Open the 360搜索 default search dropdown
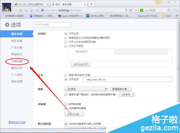 pos(86,89)
